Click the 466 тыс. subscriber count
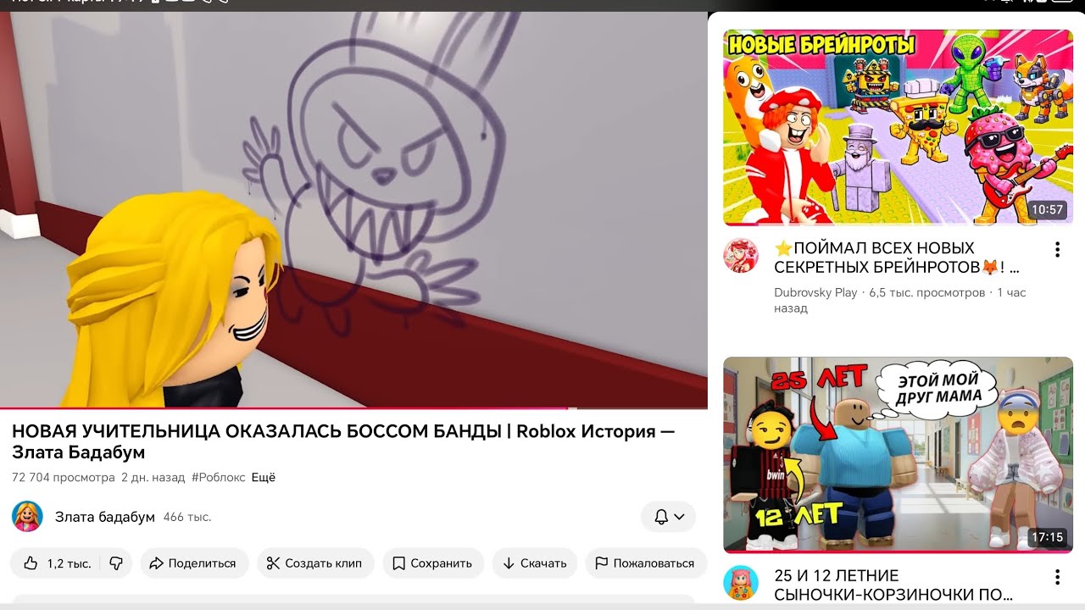The width and height of the screenshot is (1085, 610). [x=187, y=517]
